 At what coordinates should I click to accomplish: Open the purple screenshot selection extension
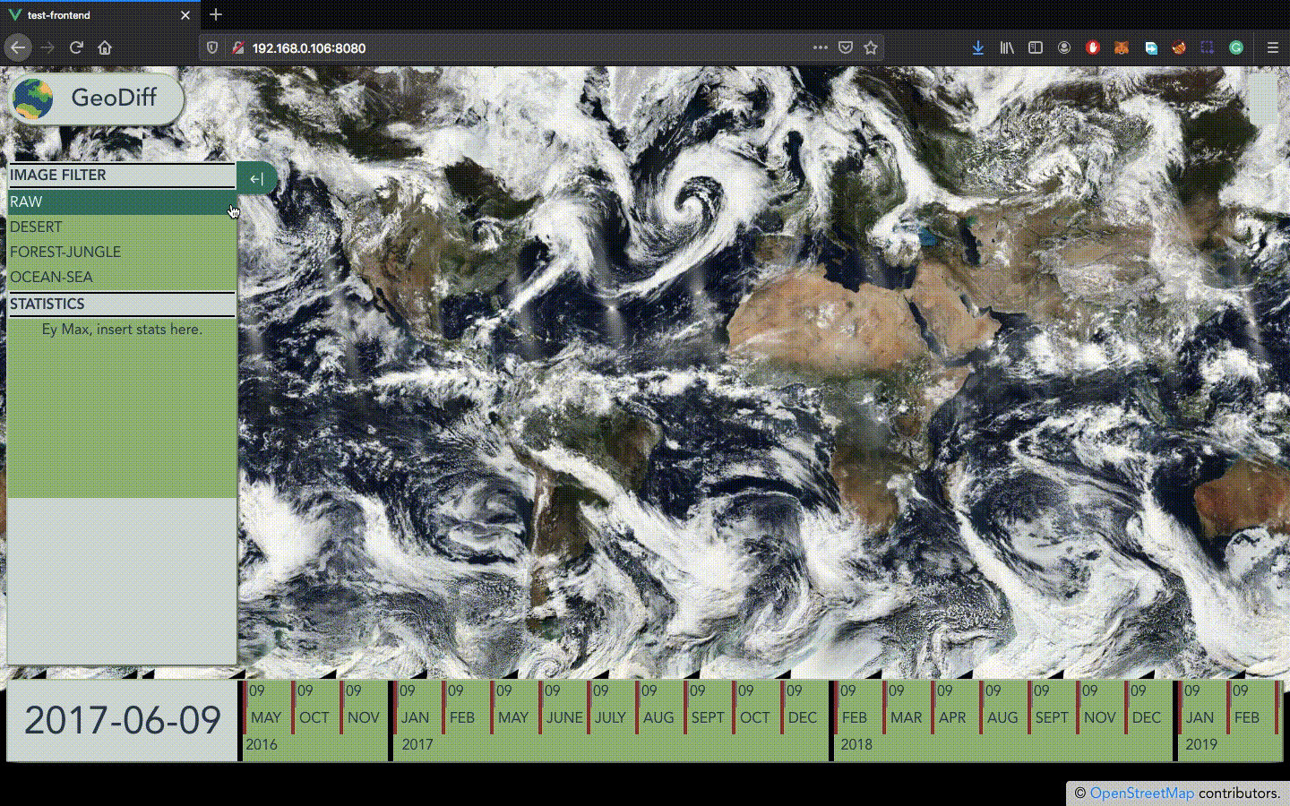(x=1208, y=47)
